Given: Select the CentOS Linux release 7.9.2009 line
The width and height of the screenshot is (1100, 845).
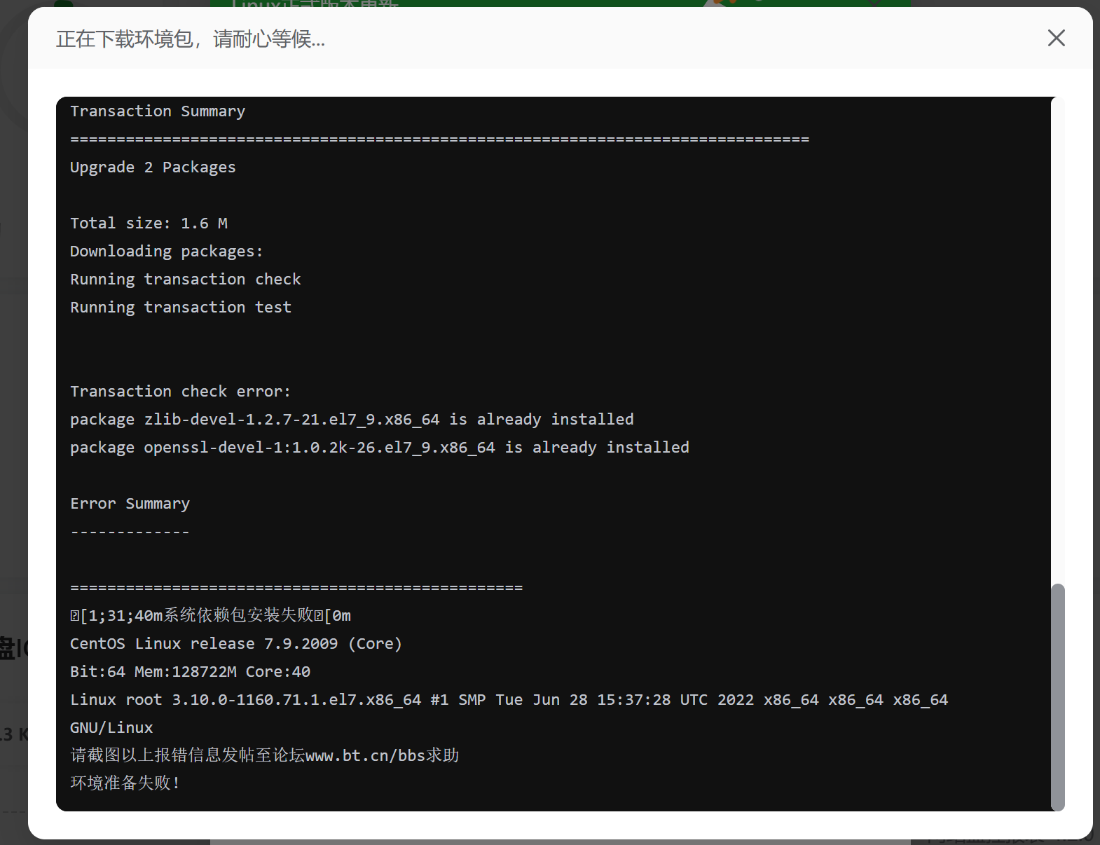Looking at the screenshot, I should point(235,643).
